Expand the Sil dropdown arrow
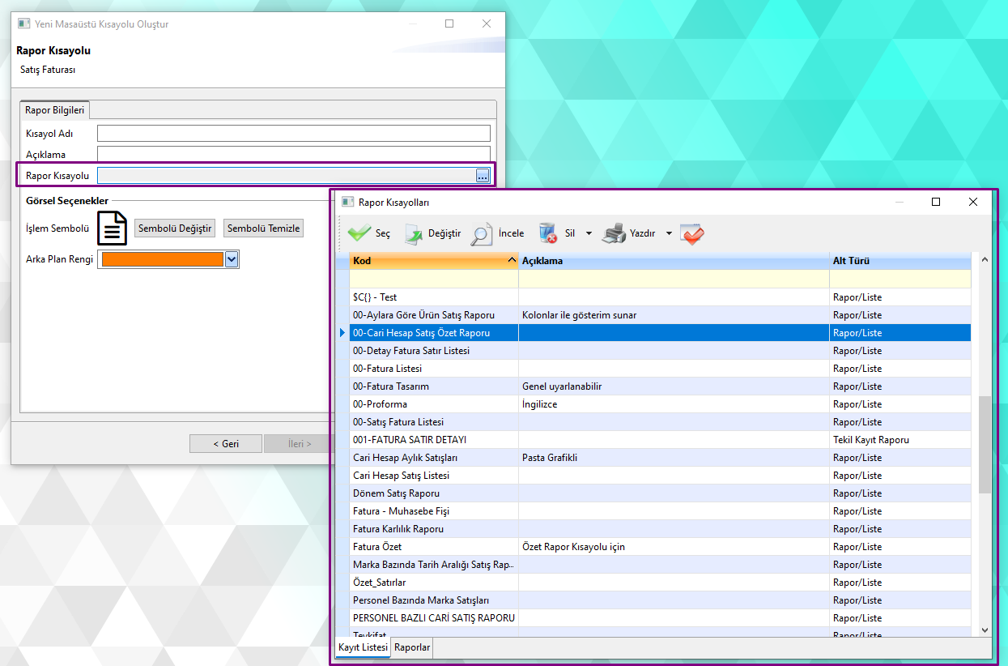Screen dimensions: 1008x666 point(589,233)
